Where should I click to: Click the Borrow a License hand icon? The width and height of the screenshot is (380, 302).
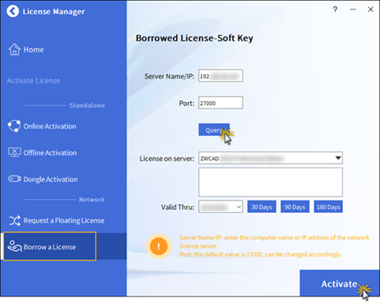coord(14,246)
